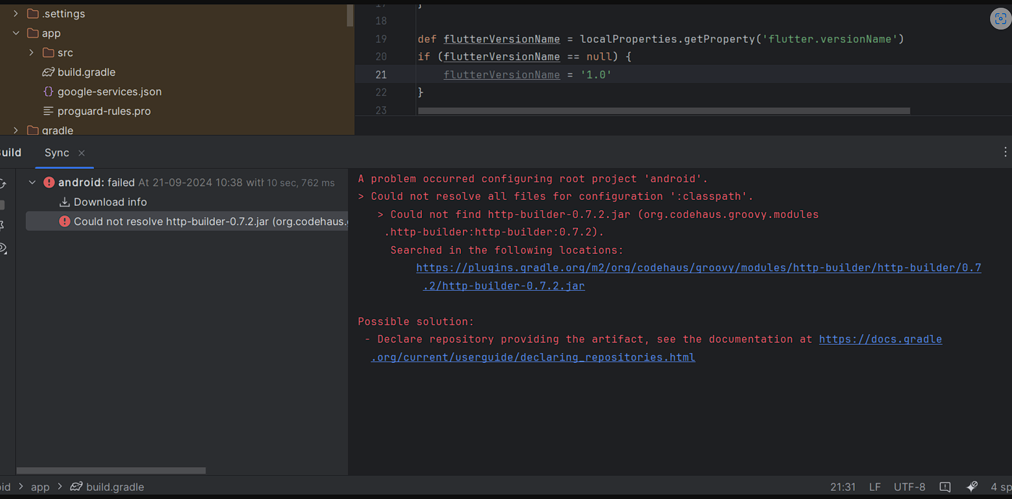
Task: Click the AI assistant icon in status bar
Action: pos(972,486)
